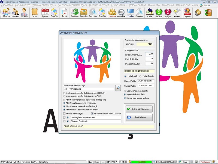Open the Produtos boxes icon
The width and height of the screenshot is (218, 164).
pyautogui.click(x=112, y=13)
